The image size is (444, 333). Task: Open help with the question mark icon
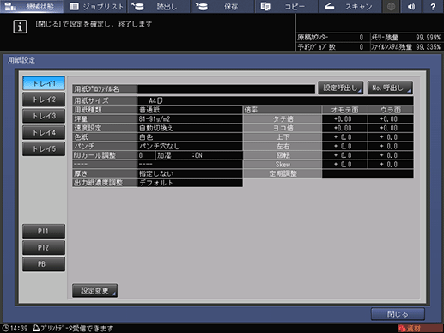[433, 6]
